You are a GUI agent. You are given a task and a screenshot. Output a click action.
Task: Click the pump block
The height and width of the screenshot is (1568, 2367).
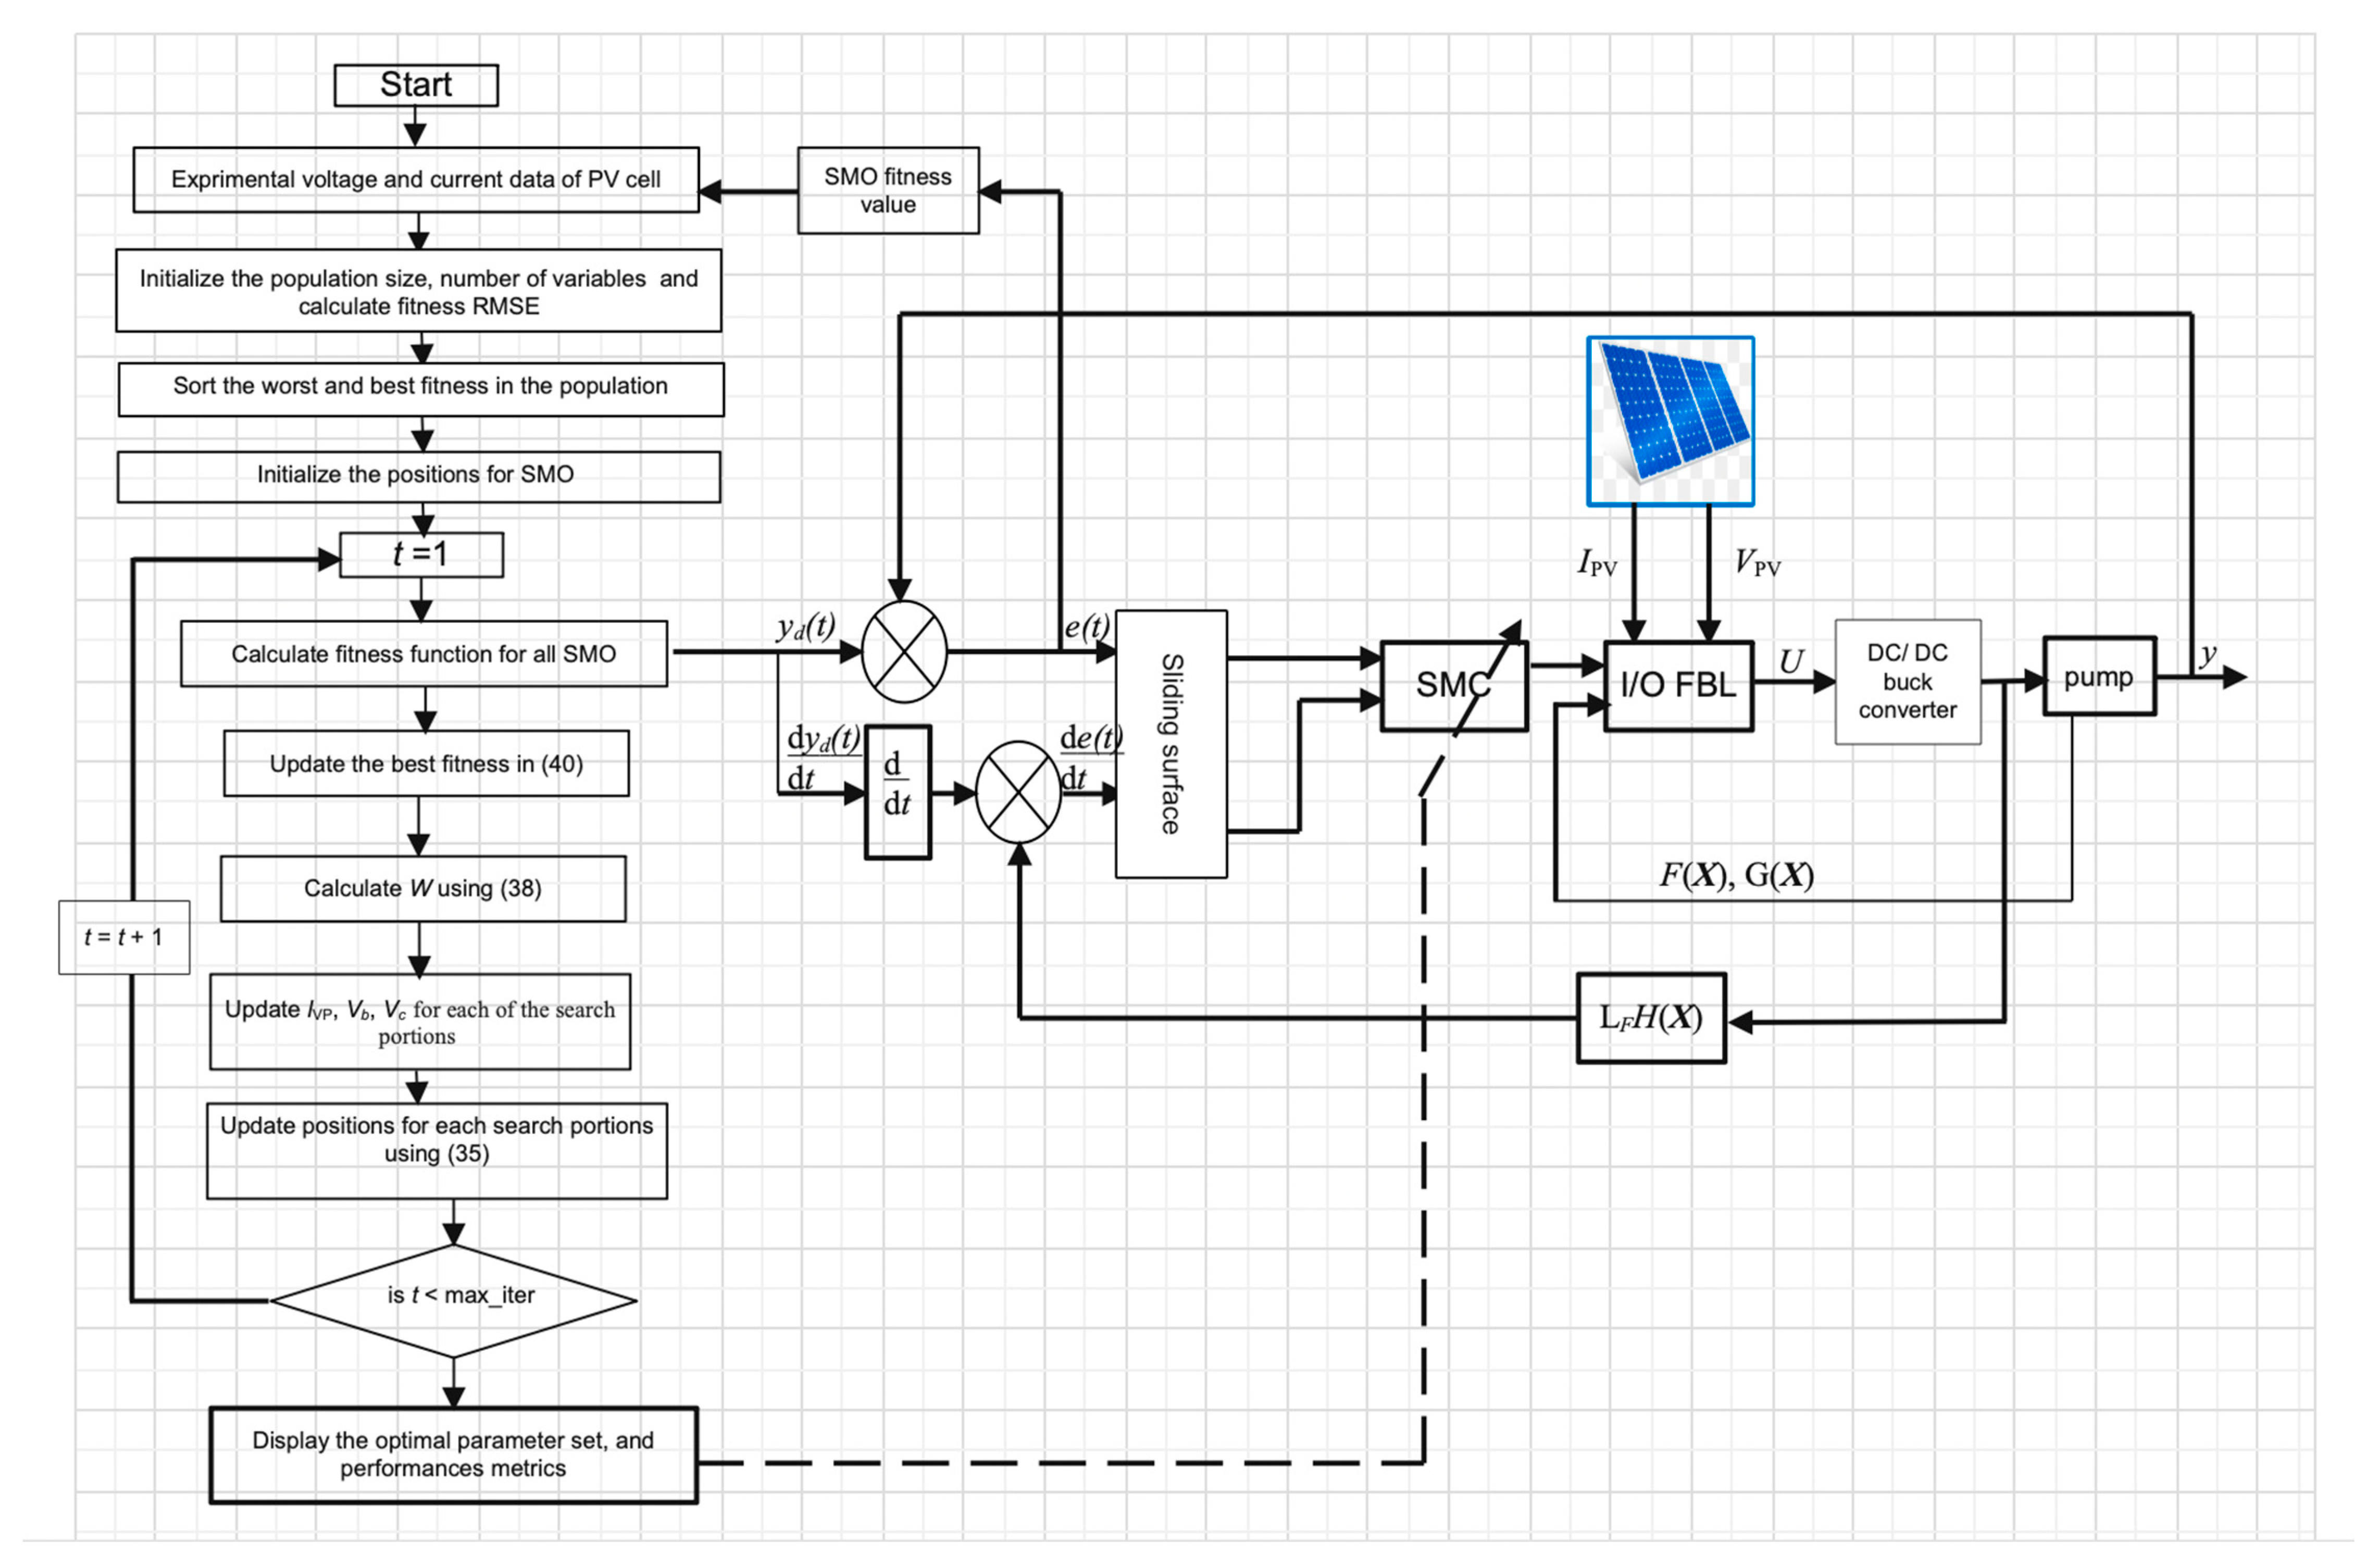2097,677
